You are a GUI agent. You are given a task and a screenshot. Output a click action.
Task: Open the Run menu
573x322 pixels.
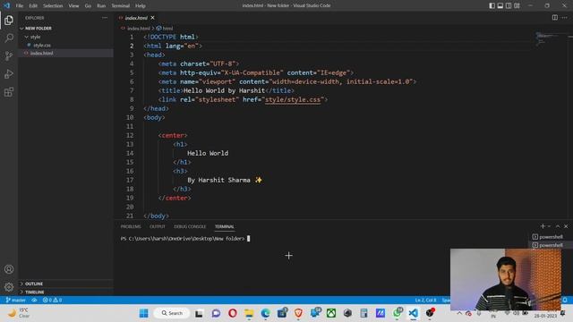(101, 5)
